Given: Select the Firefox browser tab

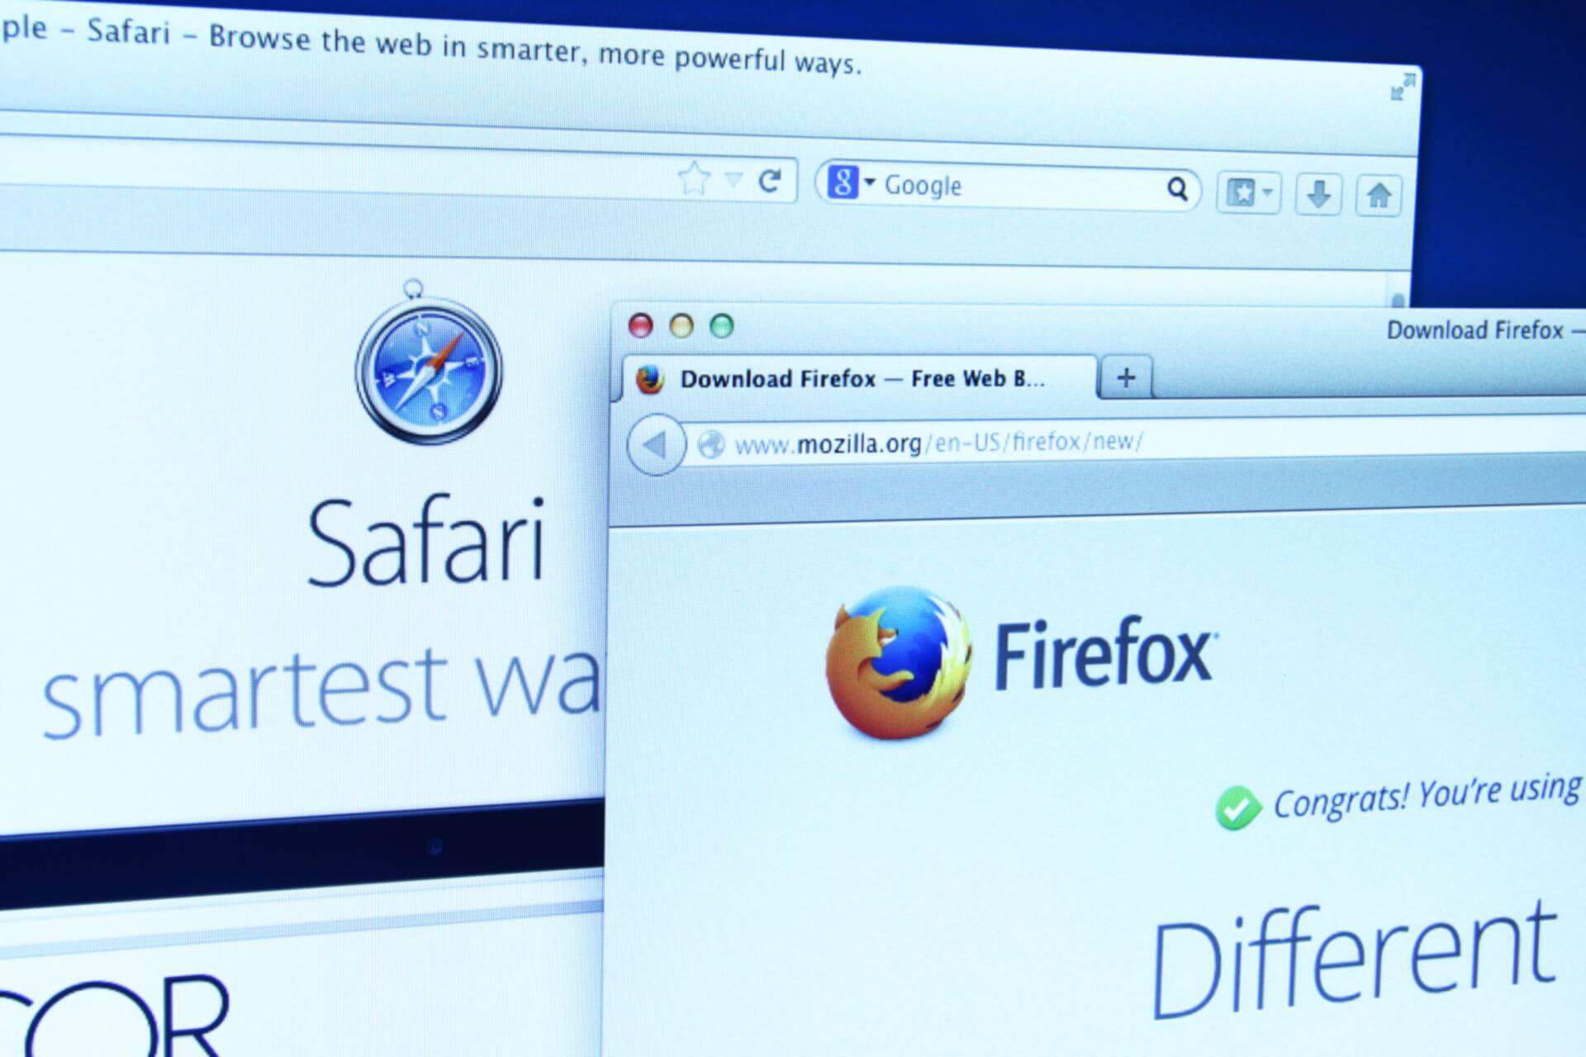Looking at the screenshot, I should tap(826, 375).
